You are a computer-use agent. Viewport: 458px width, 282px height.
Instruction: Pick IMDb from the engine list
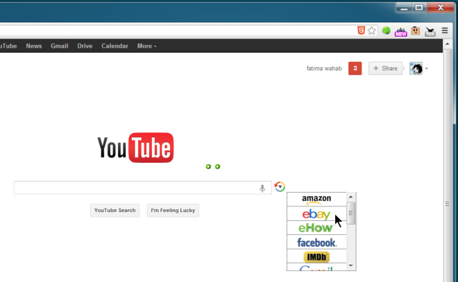point(316,256)
